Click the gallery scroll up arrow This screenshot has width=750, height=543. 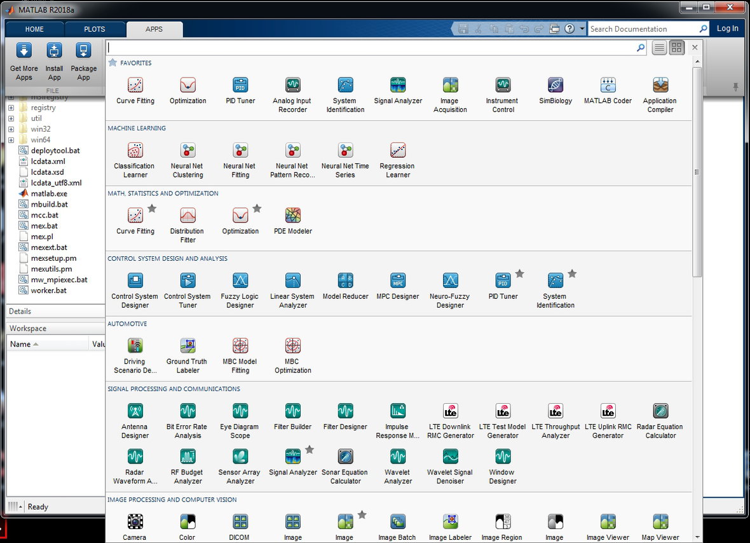(697, 62)
